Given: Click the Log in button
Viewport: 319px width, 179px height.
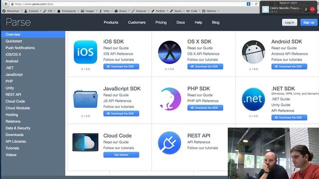Looking at the screenshot, I should click(290, 22).
